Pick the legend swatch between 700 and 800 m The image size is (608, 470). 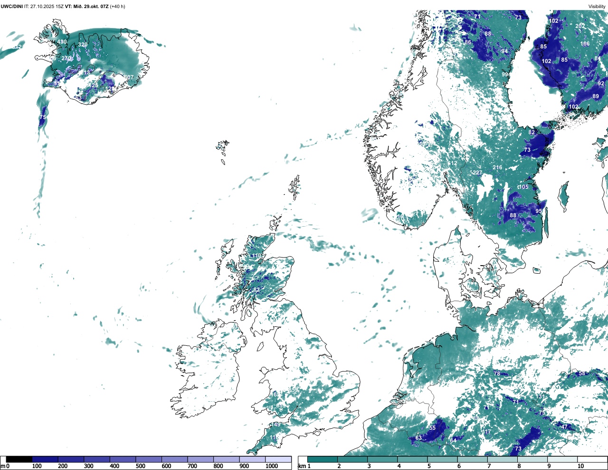(x=200, y=459)
